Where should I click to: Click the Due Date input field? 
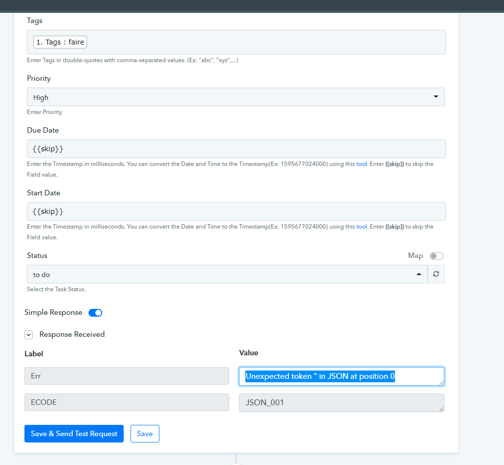[236, 149]
